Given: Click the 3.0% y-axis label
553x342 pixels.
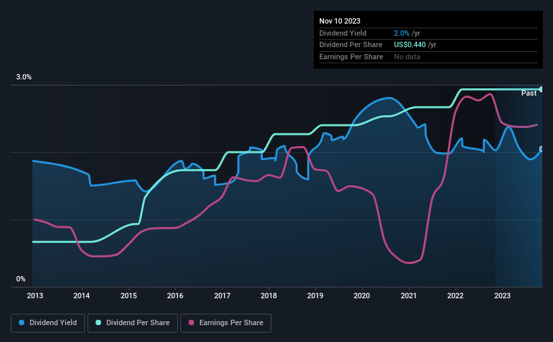Looking at the screenshot, I should pyautogui.click(x=24, y=77).
